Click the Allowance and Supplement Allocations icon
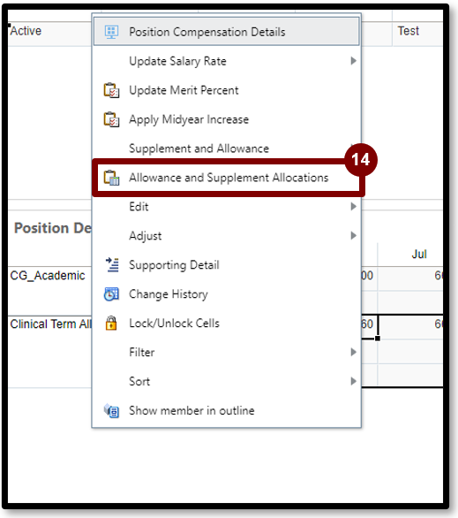The width and height of the screenshot is (458, 518). 111,178
